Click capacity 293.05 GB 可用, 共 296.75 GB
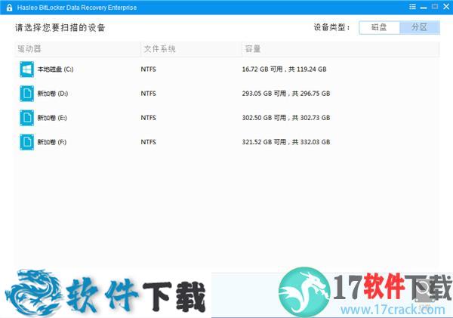The image size is (453, 318). pyautogui.click(x=286, y=94)
